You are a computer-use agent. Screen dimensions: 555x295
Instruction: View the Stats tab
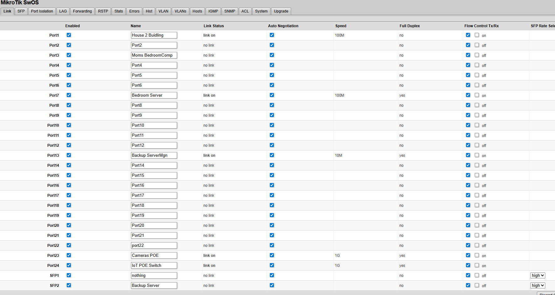pyautogui.click(x=119, y=11)
